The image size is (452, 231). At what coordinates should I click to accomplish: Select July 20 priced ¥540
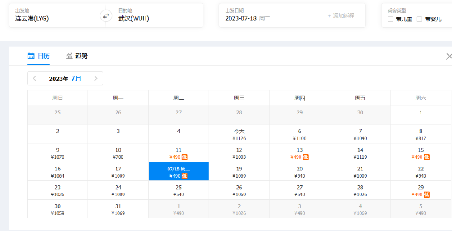[300, 171]
